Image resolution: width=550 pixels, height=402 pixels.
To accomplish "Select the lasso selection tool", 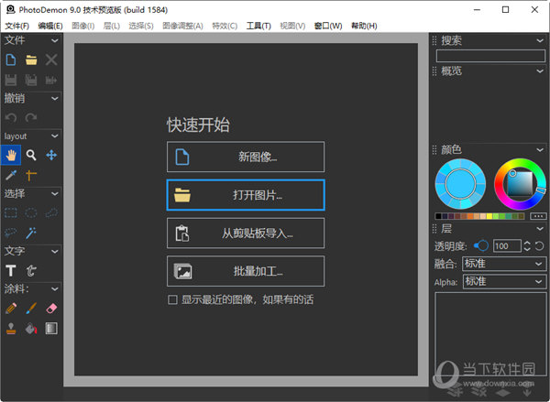I will pos(11,233).
